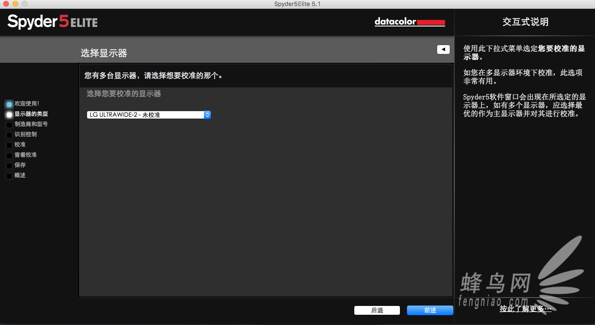Click the green zoom window button
Screen dimensions: 595x325
[25, 4]
